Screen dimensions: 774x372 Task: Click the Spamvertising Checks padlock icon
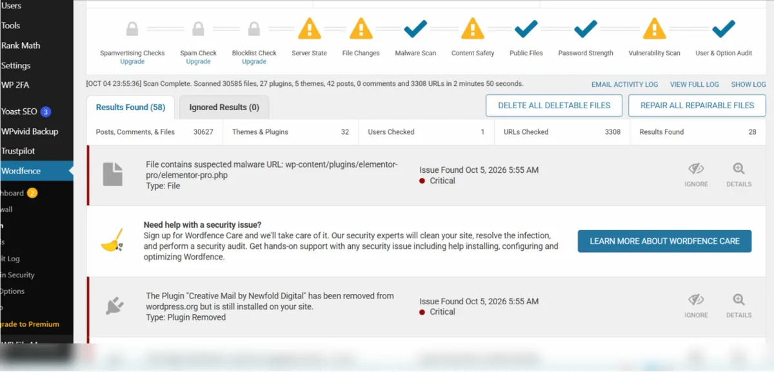click(x=132, y=29)
